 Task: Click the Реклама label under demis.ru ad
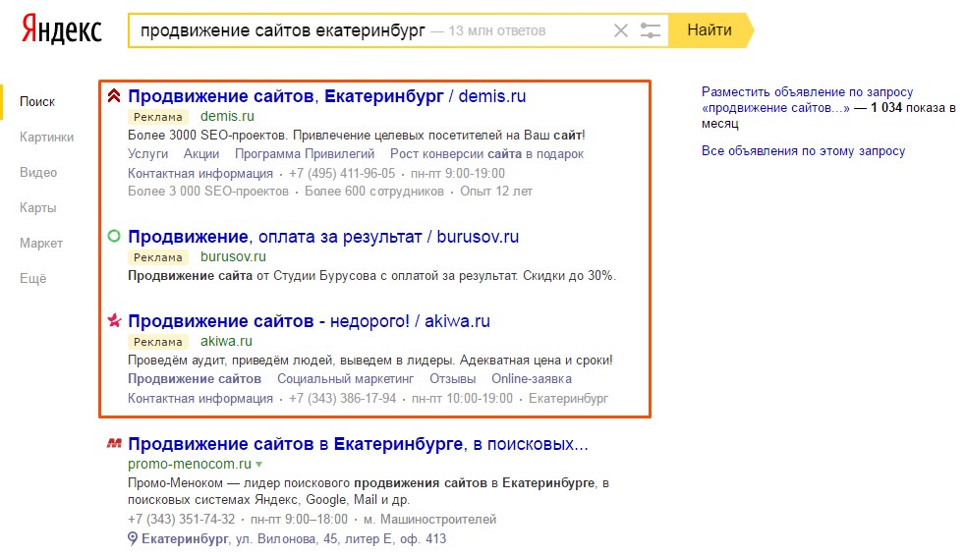tap(158, 117)
